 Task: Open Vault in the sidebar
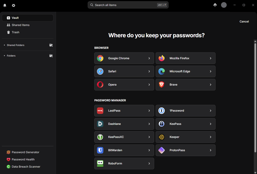(28, 18)
